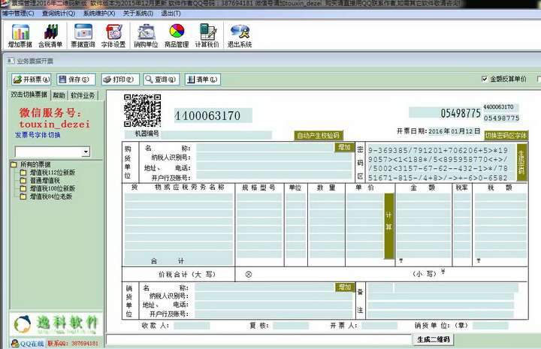This screenshot has width=541, height=349.
Task: Open the dropdown under 发票号字体切换
Action: coord(86,152)
